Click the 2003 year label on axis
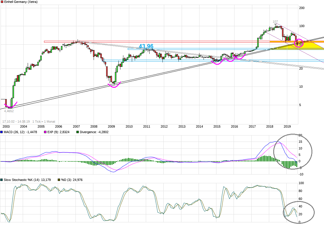 point(6,126)
